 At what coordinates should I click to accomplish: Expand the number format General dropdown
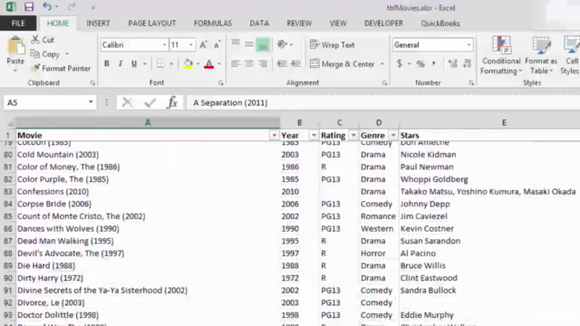[469, 44]
